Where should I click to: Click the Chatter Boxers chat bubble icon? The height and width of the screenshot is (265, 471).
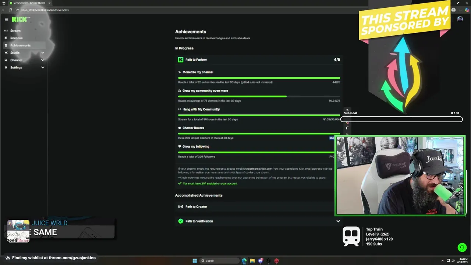tap(180, 128)
